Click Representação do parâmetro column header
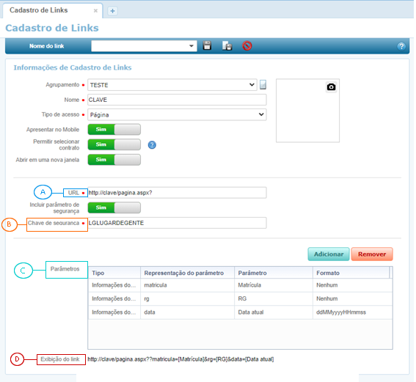This screenshot has height=382, width=416. coord(187,273)
